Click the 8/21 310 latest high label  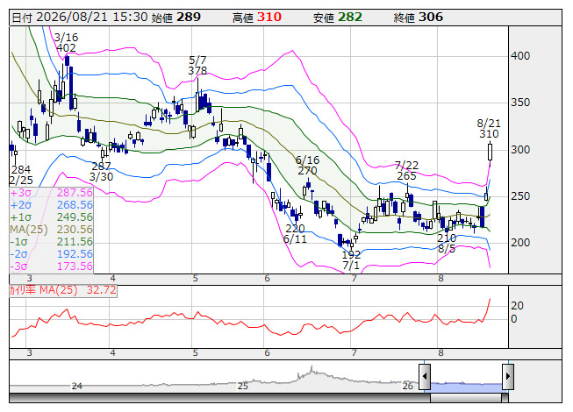pos(489,129)
